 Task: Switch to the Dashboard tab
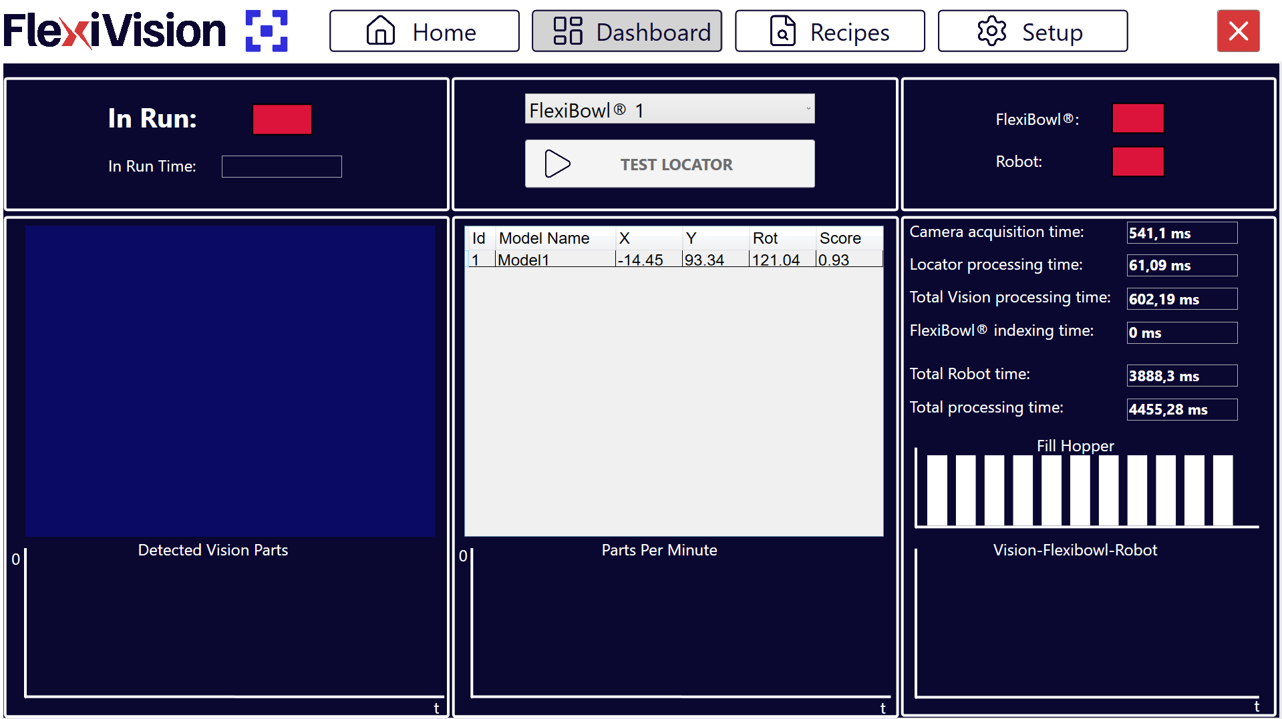tap(627, 31)
